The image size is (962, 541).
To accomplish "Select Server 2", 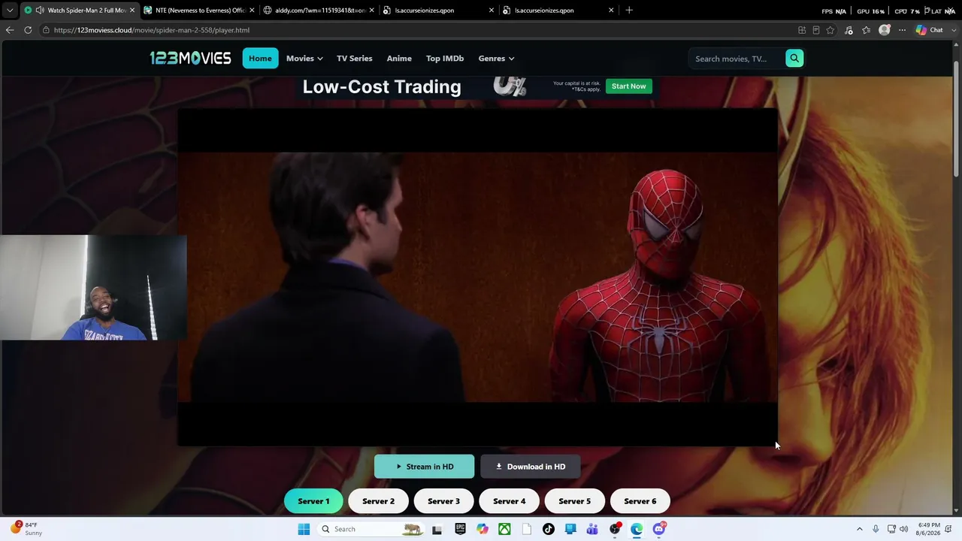I will (x=379, y=501).
